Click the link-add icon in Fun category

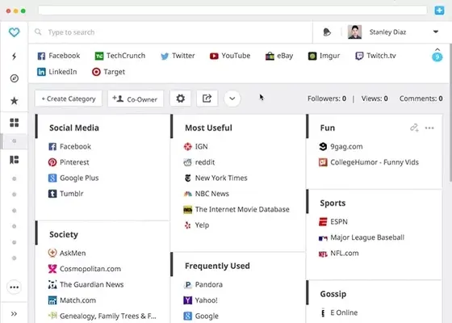(414, 128)
